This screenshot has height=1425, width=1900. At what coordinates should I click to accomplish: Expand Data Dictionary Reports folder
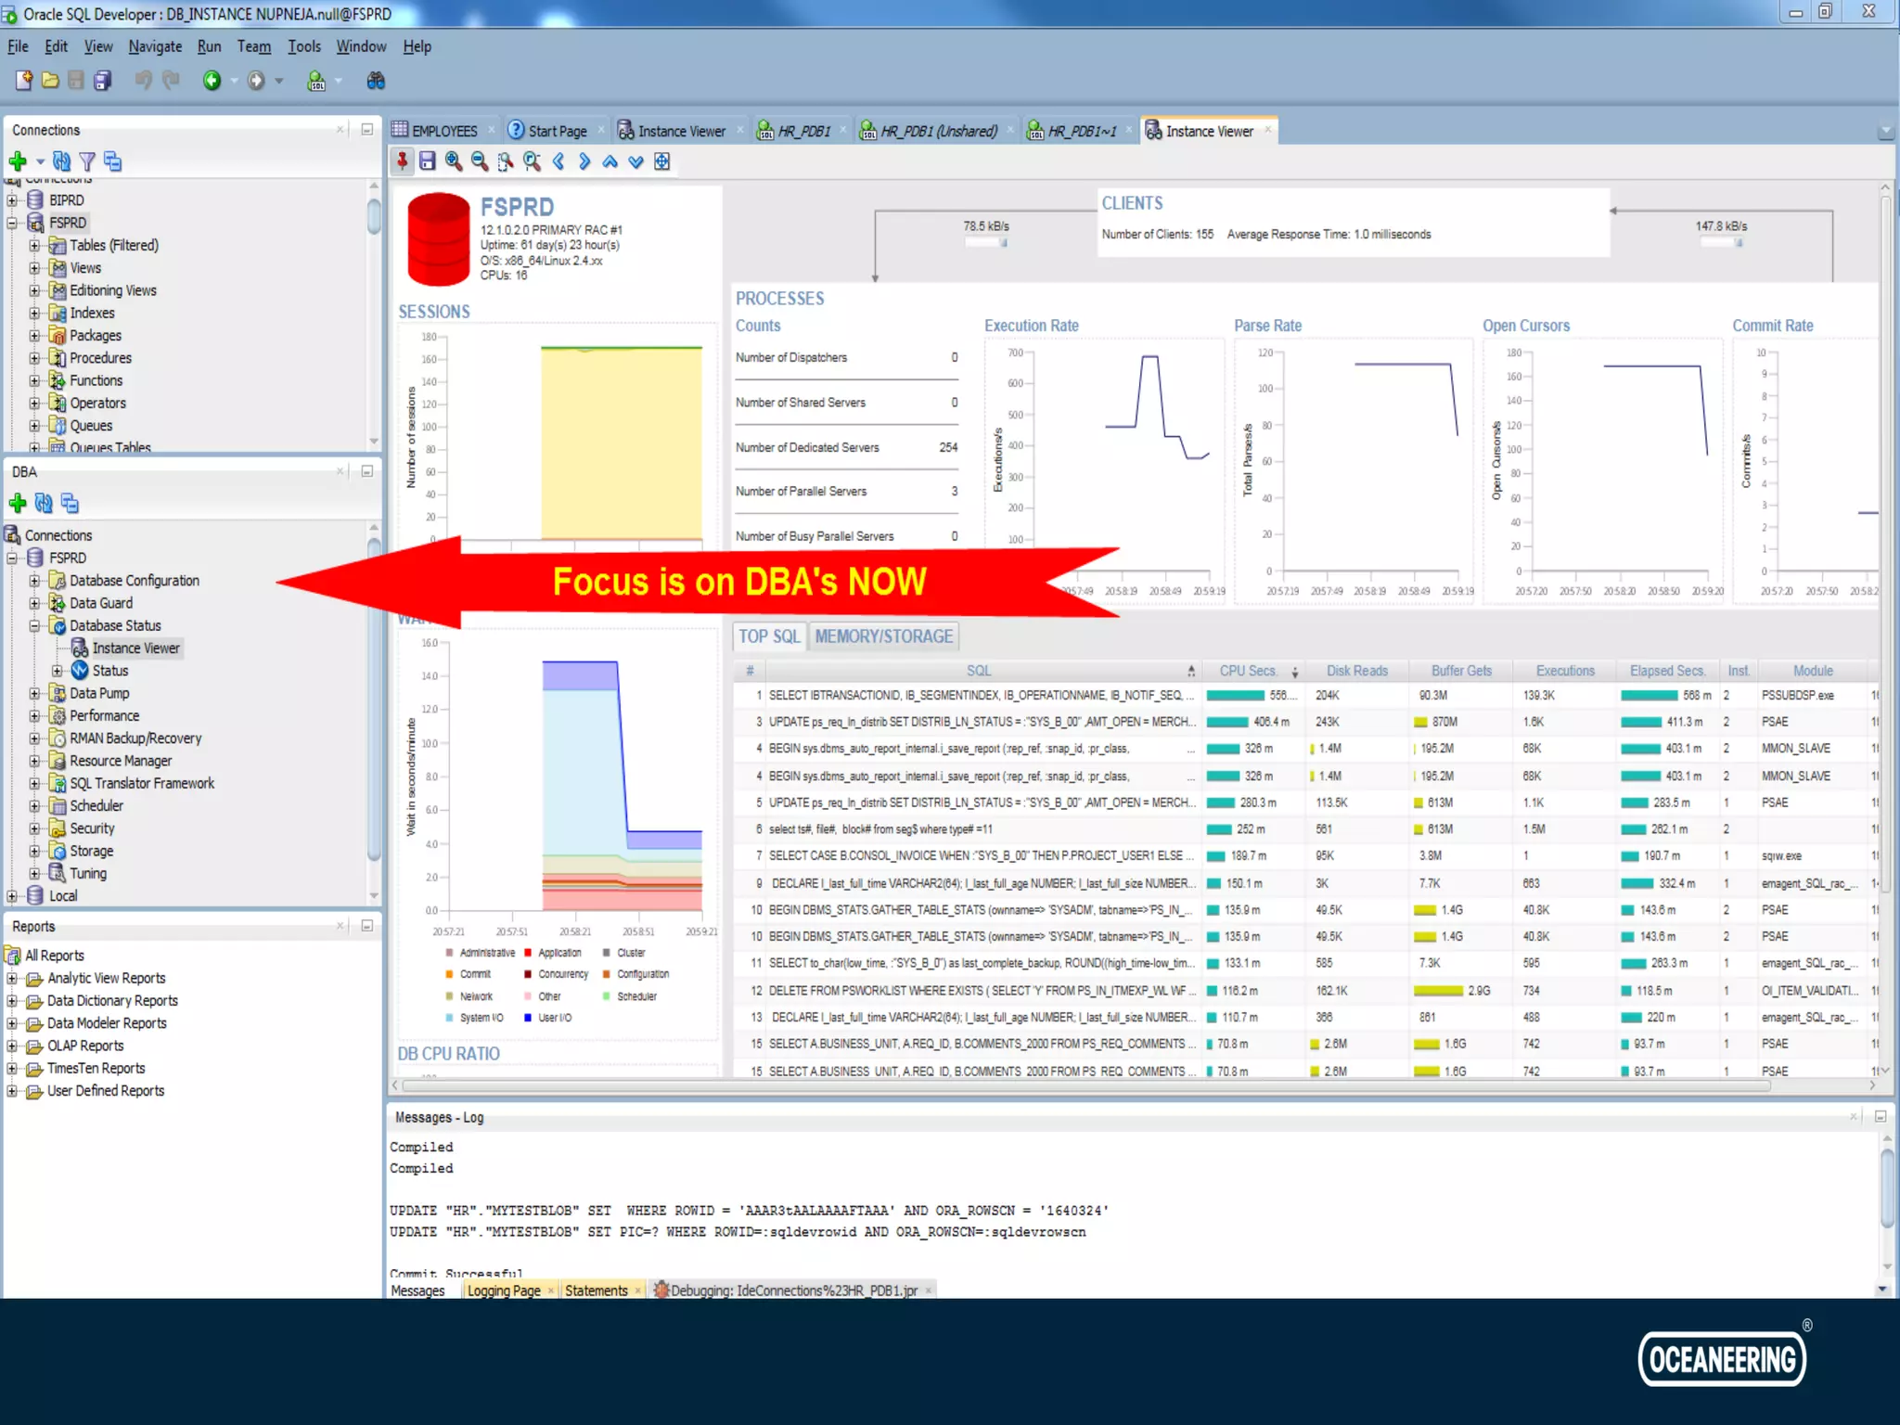[12, 1001]
